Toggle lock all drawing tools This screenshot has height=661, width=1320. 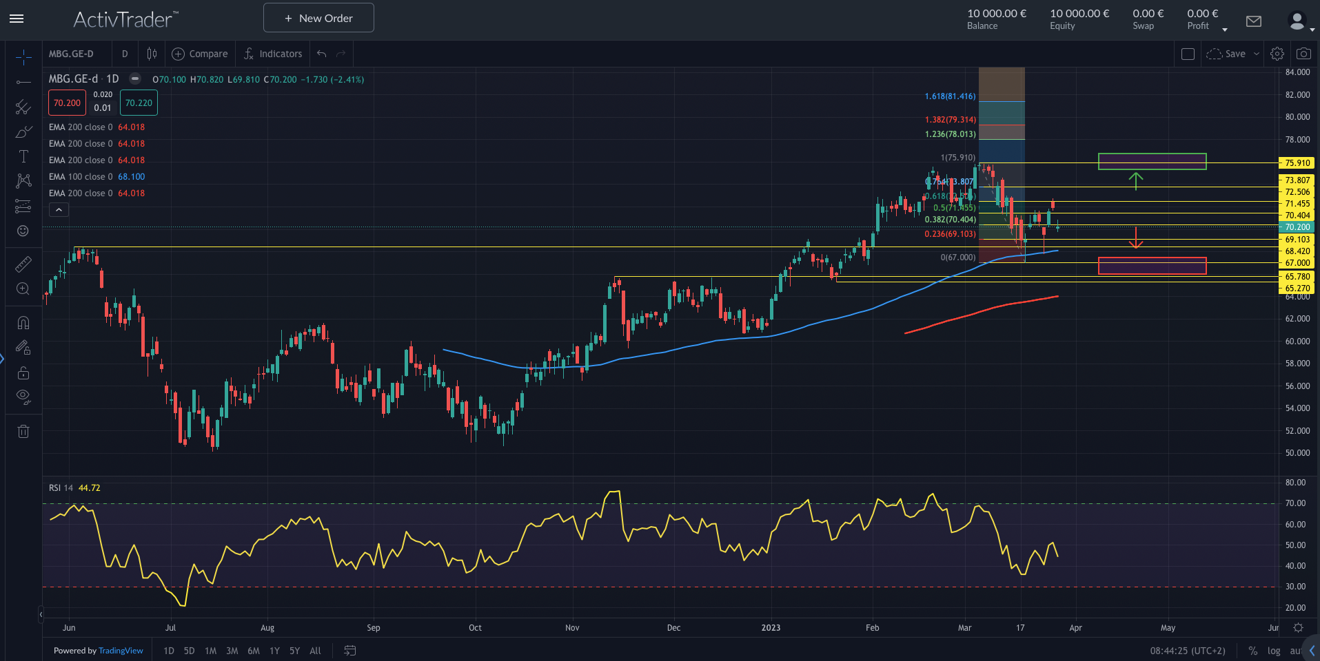23,373
